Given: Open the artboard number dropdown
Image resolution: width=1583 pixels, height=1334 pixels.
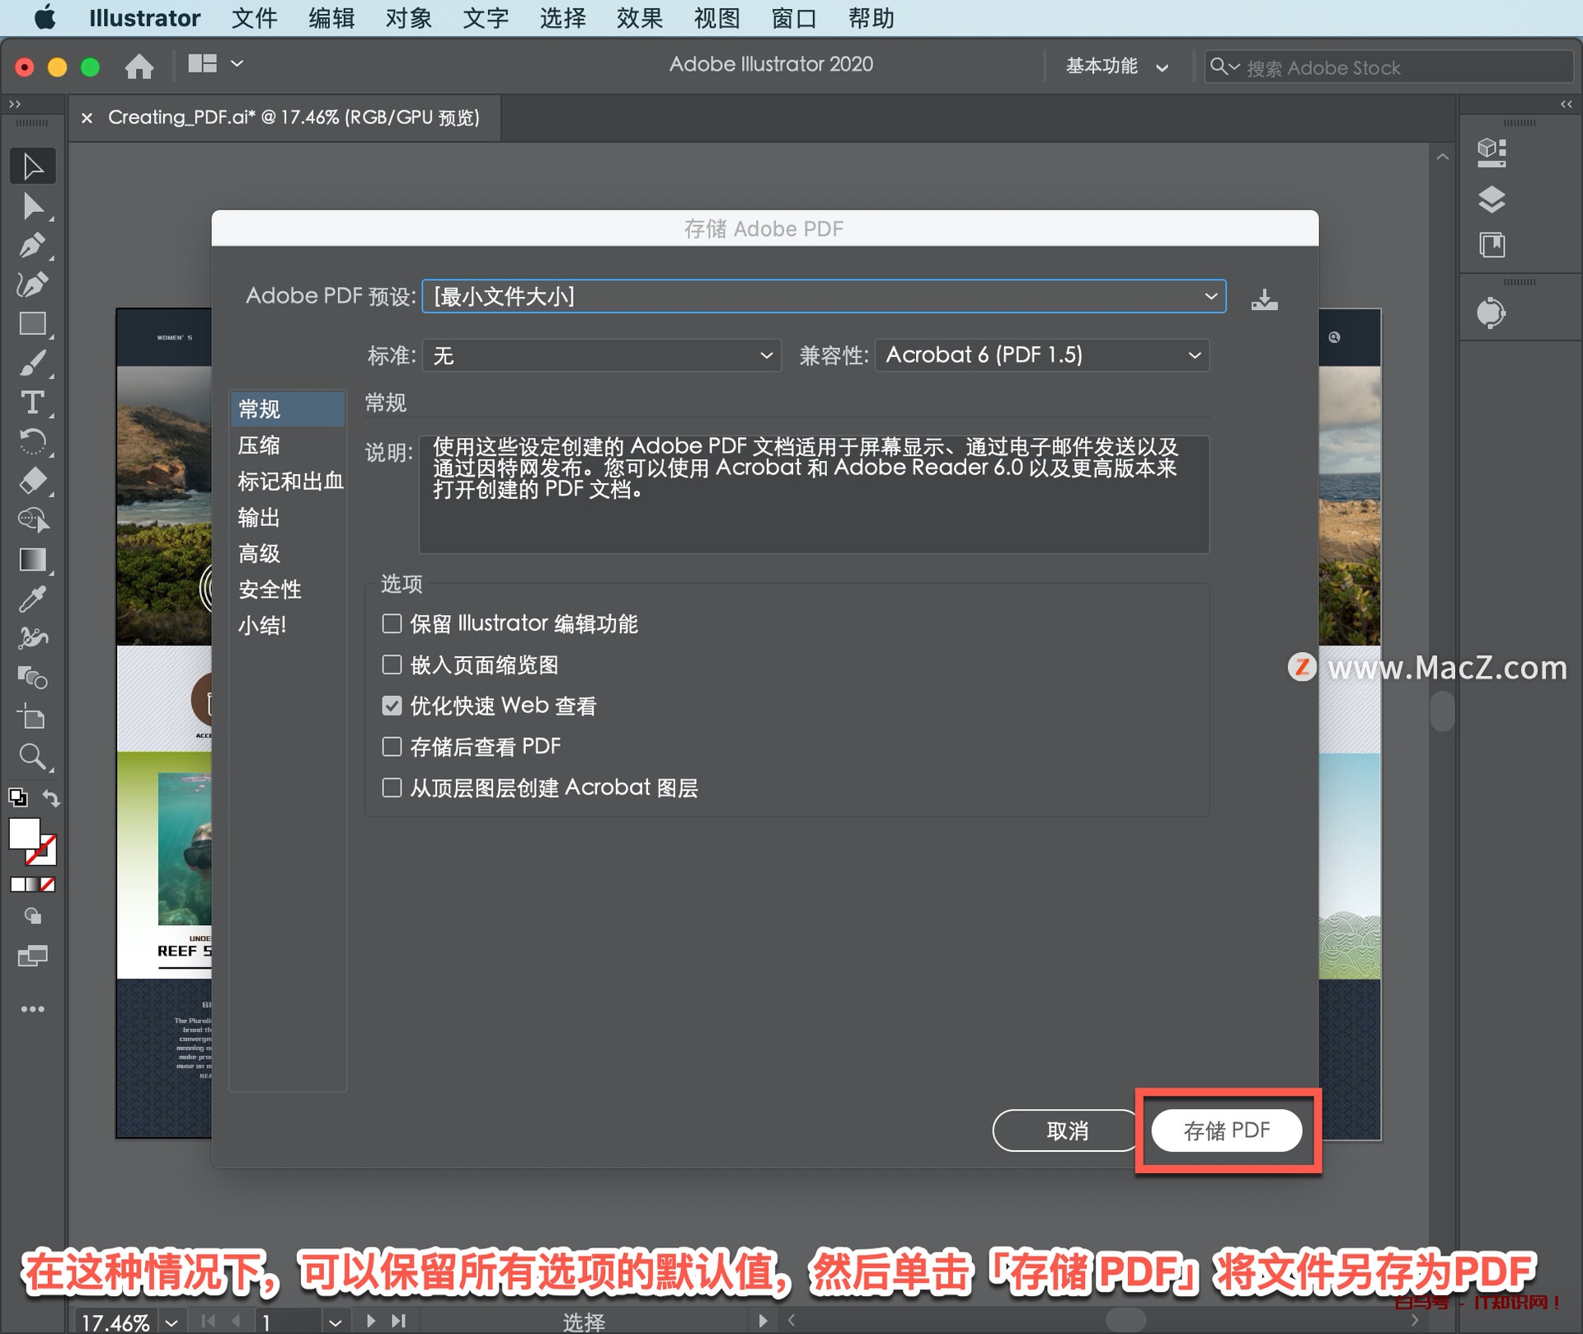Looking at the screenshot, I should point(335,1322).
